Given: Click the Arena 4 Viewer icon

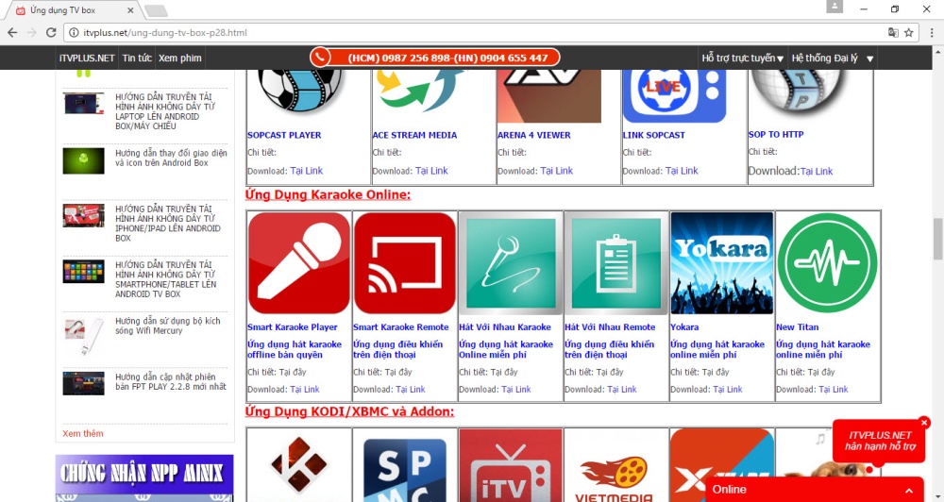Looking at the screenshot, I should point(549,95).
